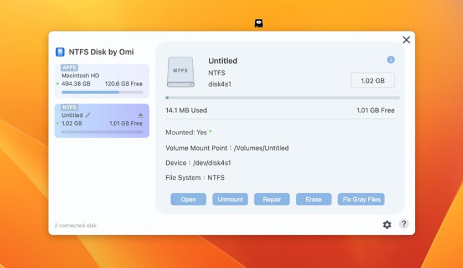Click the "120.6 GB Free" text
This screenshot has width=463, height=268.
tap(124, 84)
